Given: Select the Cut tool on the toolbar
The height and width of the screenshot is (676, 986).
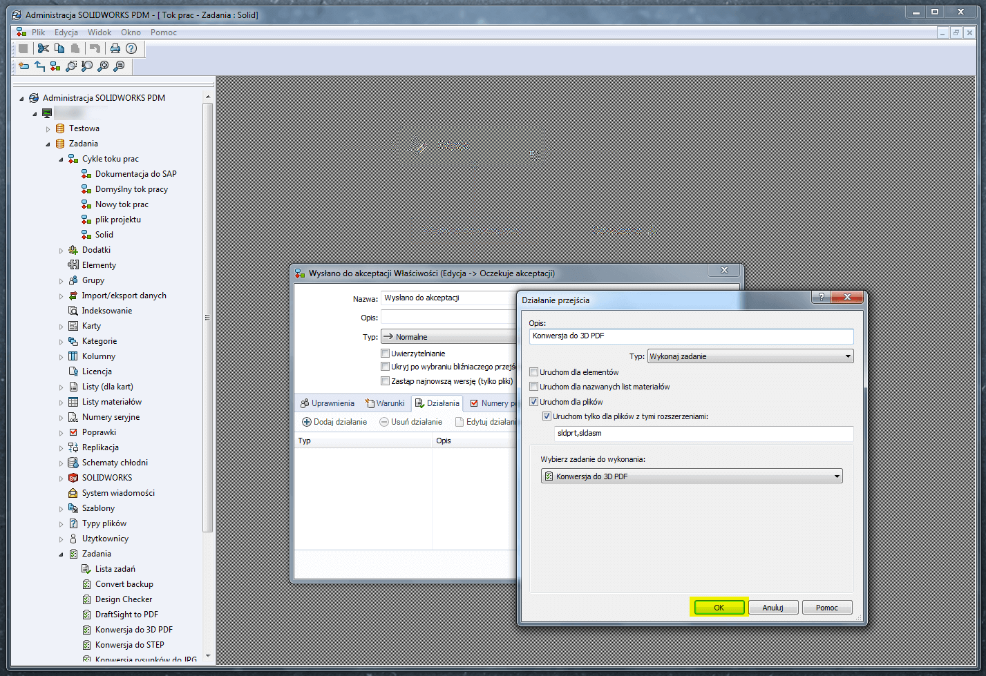Looking at the screenshot, I should [x=43, y=48].
